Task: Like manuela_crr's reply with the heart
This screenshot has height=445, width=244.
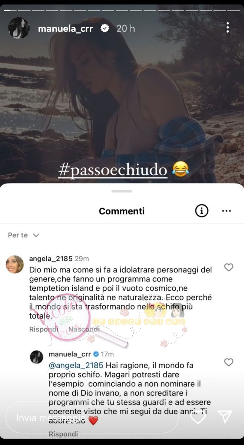Action: [229, 362]
